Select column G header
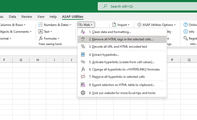Screen dimensions: 197x120 (x=21, y=60)
